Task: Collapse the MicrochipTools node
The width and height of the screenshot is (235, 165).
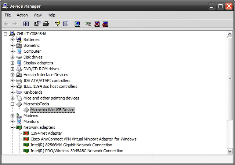Action: pyautogui.click(x=12, y=104)
